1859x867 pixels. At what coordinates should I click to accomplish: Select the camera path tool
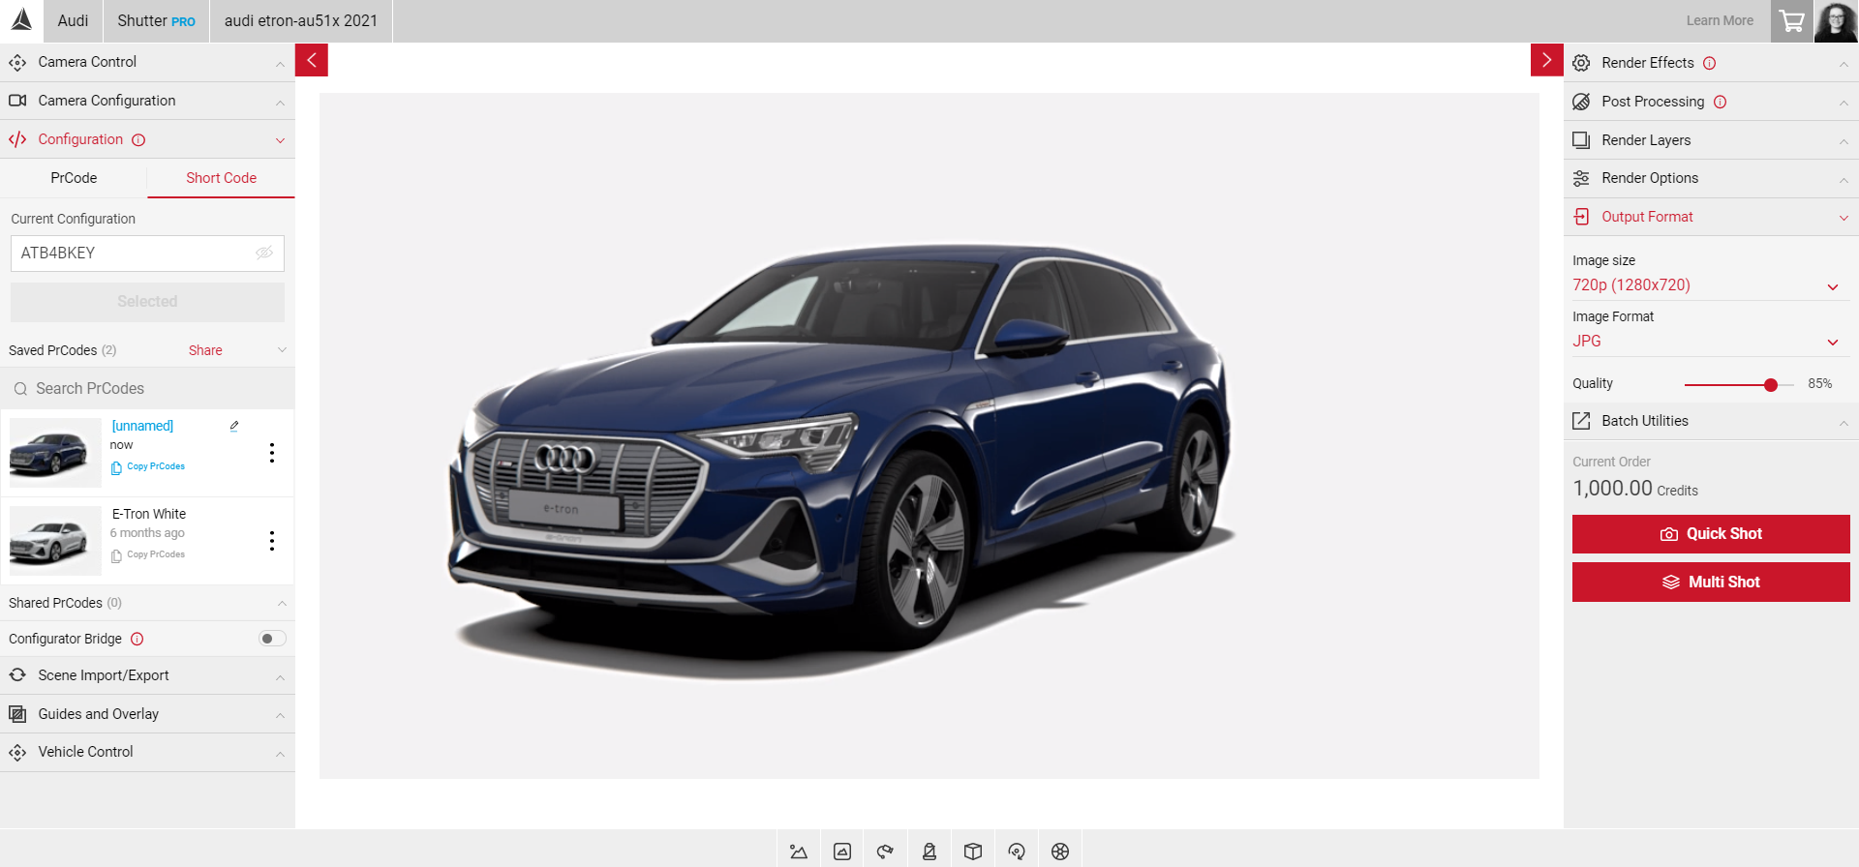(885, 852)
